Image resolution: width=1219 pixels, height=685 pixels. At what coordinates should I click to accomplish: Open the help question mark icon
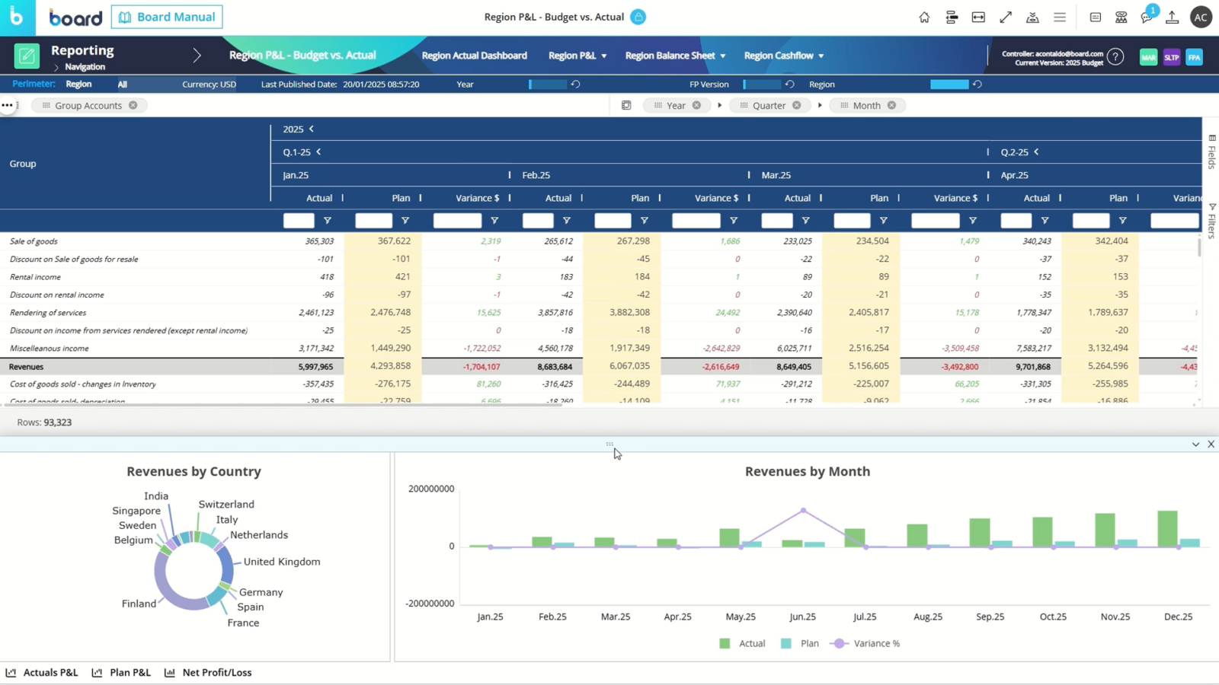tap(1115, 56)
